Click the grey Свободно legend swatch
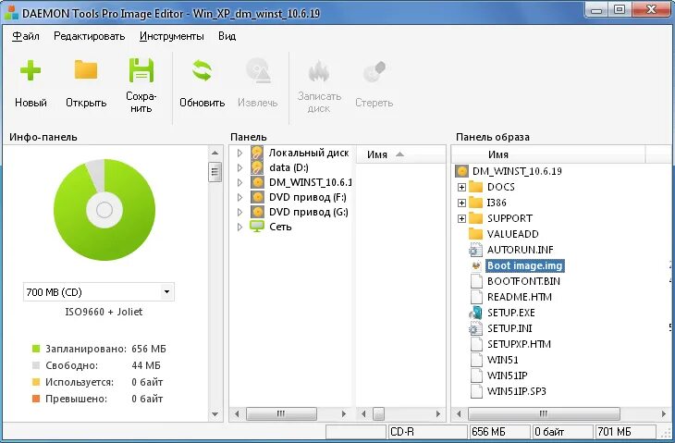The width and height of the screenshot is (675, 443). pyautogui.click(x=36, y=365)
